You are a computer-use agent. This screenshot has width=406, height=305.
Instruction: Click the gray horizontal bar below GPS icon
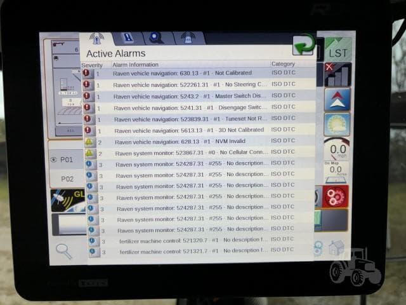69,224
